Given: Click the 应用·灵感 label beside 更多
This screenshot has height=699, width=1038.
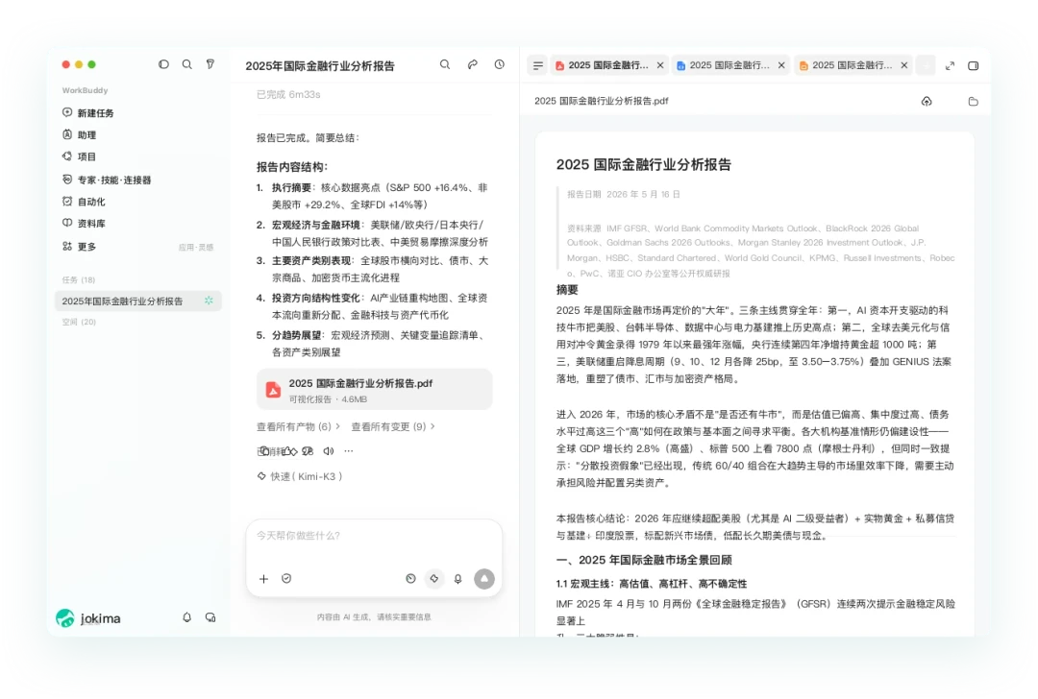Looking at the screenshot, I should [x=196, y=248].
